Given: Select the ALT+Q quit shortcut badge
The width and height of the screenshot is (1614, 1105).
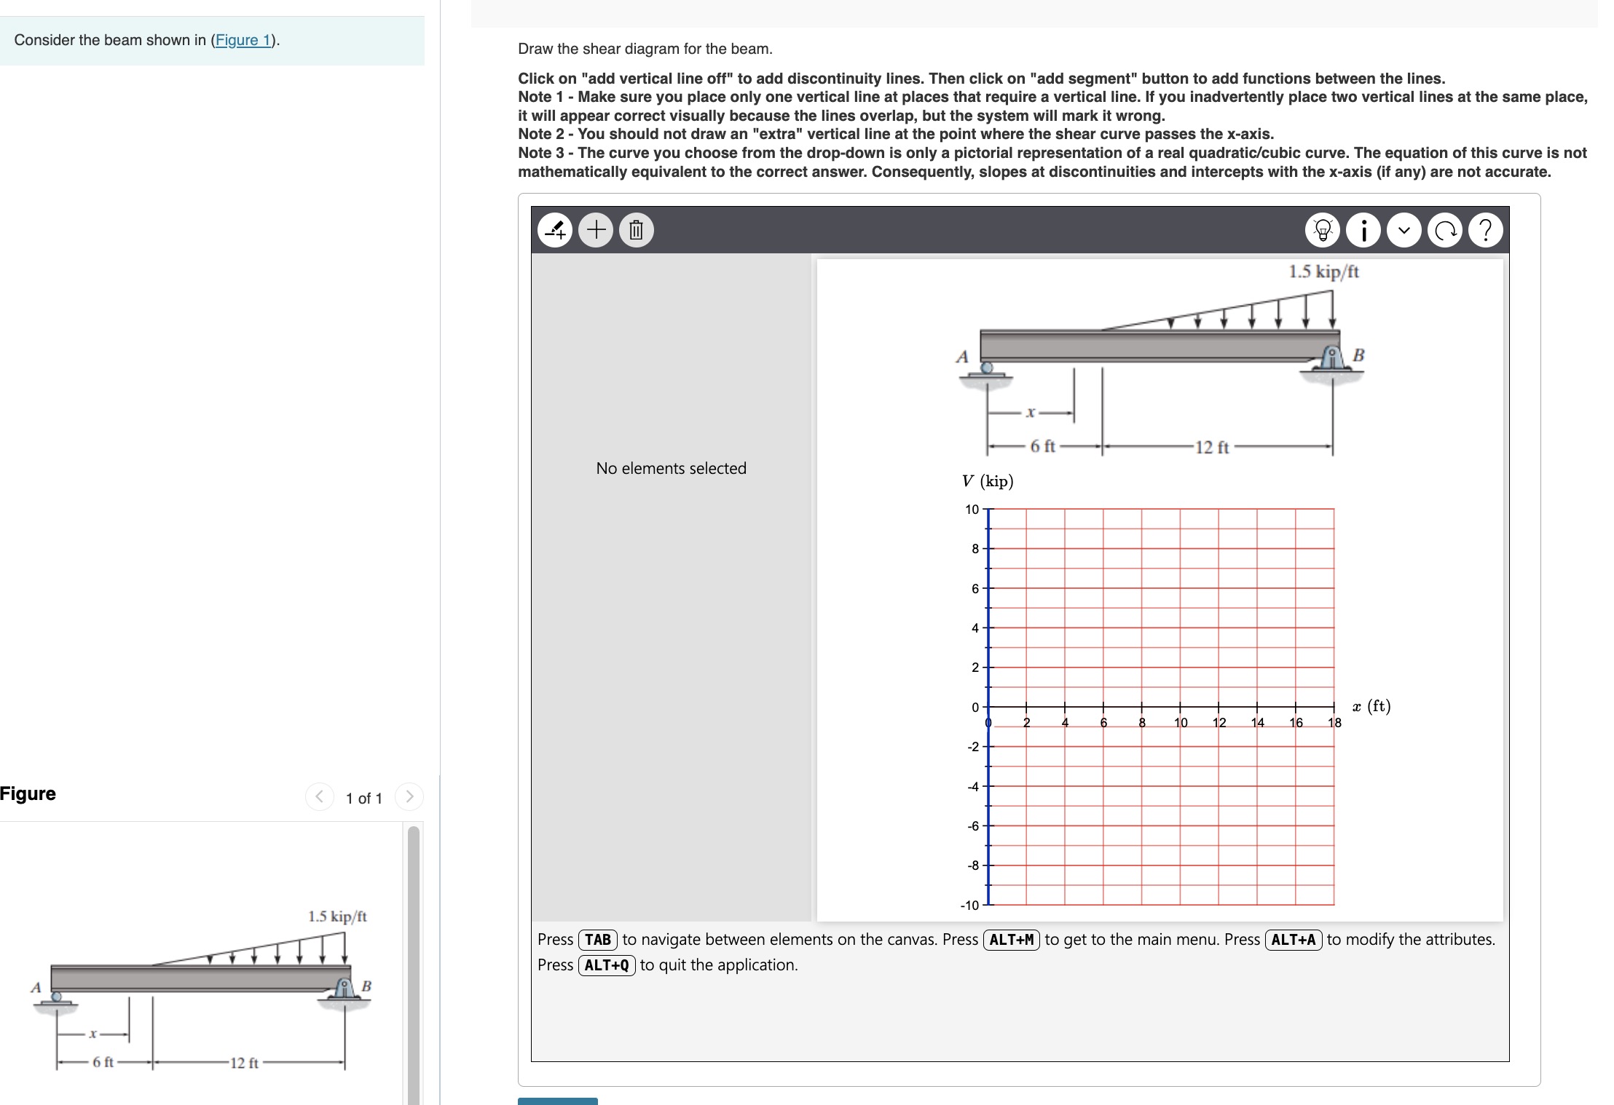Looking at the screenshot, I should (x=606, y=965).
